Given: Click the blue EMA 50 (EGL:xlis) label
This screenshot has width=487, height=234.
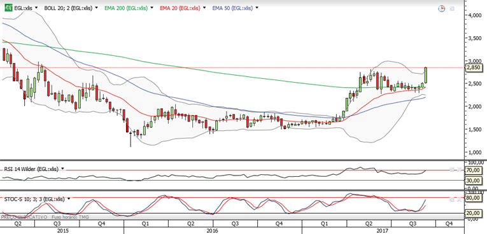Looking at the screenshot, I should click(232, 8).
